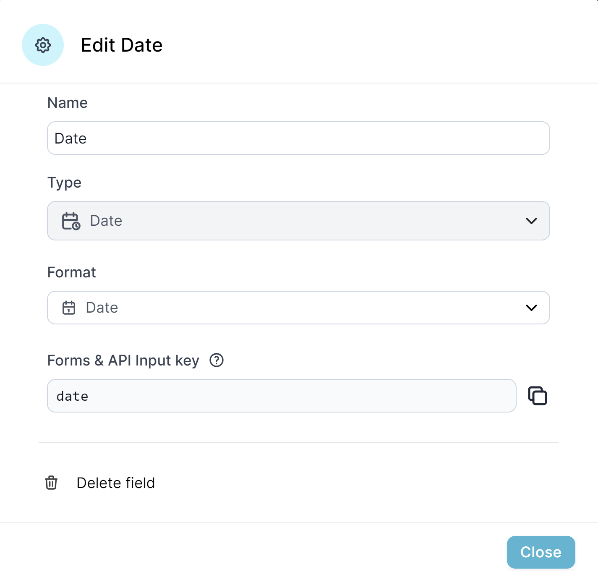Expand the Format dropdown chevron
The width and height of the screenshot is (598, 577).
[531, 308]
